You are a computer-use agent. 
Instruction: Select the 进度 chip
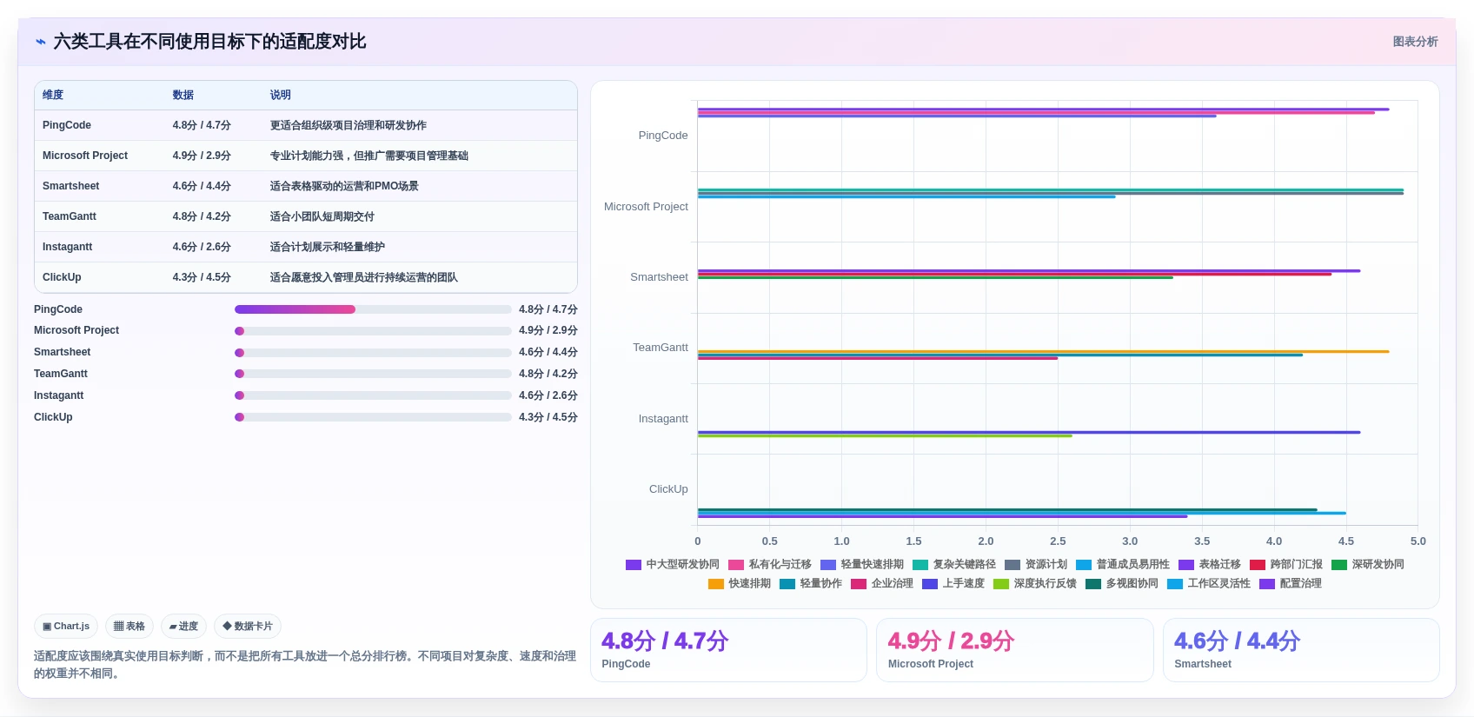[183, 626]
